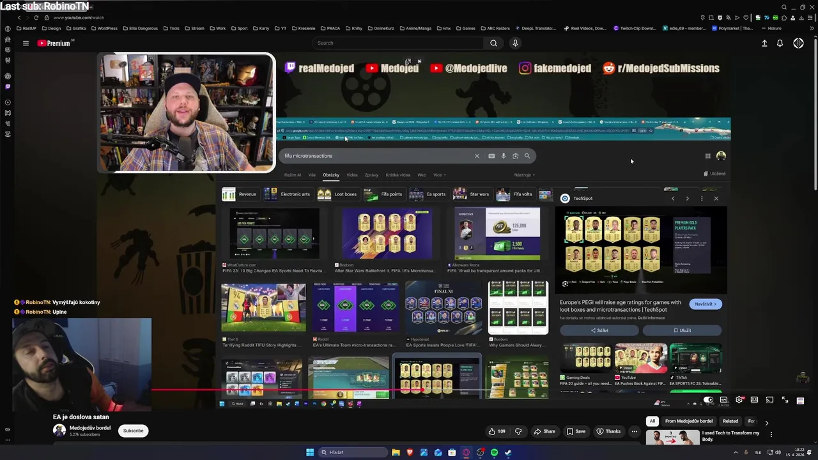The height and width of the screenshot is (460, 818).
Task: Open the Design bookmarks folder
Action: point(50,28)
